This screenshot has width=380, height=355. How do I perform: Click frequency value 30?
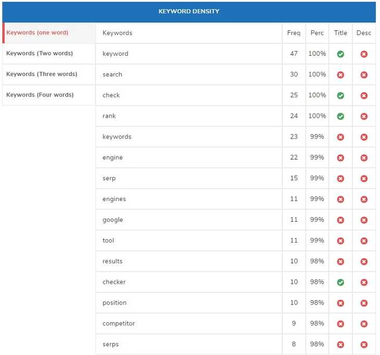coord(294,74)
